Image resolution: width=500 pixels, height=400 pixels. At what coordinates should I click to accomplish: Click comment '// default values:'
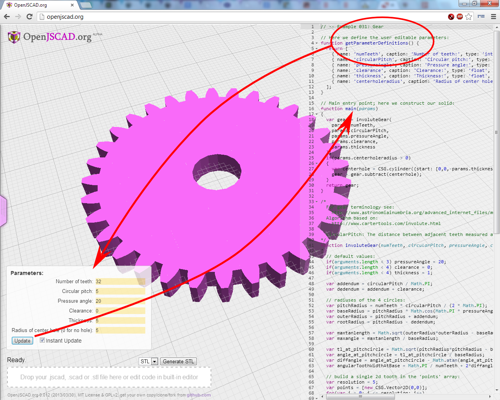pyautogui.click(x=350, y=256)
